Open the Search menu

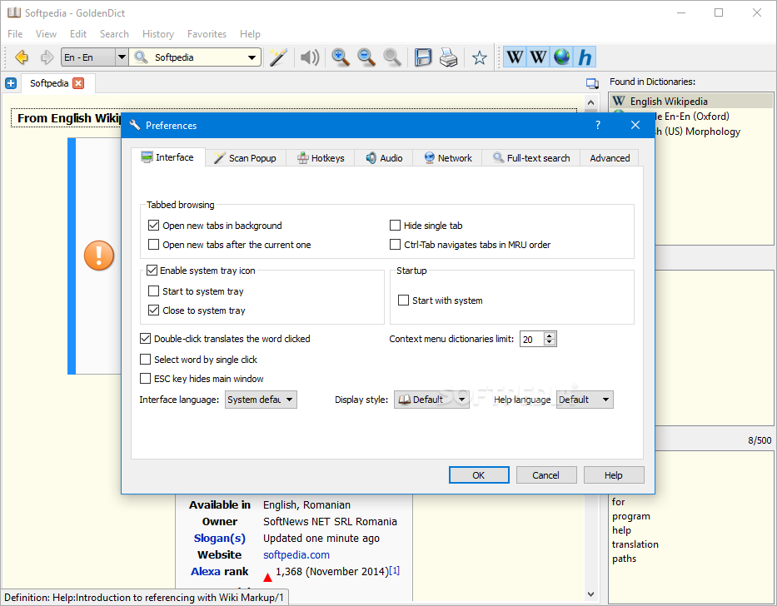pyautogui.click(x=114, y=33)
